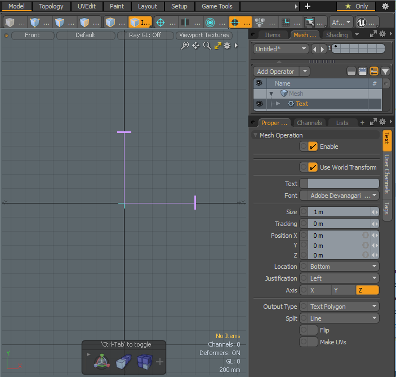Image resolution: width=396 pixels, height=377 pixels.
Task: Click the Text input field
Action: [x=344, y=184]
